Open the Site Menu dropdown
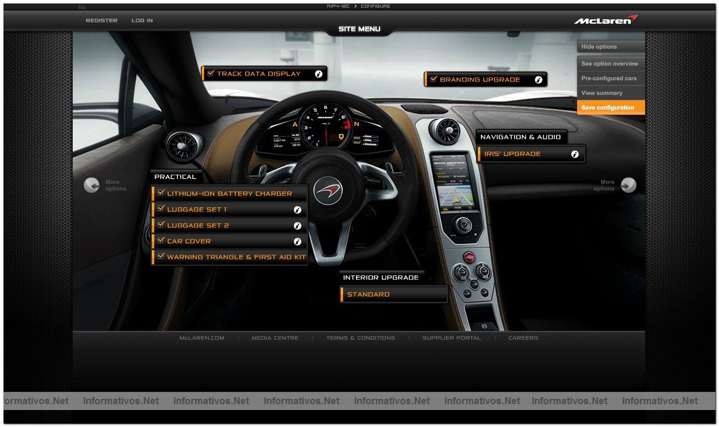 point(359,29)
